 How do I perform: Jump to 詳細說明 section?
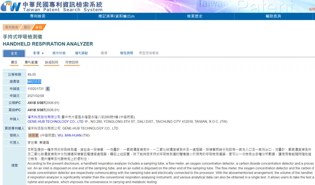coord(52,63)
